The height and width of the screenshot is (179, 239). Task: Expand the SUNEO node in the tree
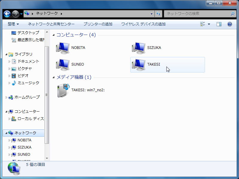pos(9,155)
